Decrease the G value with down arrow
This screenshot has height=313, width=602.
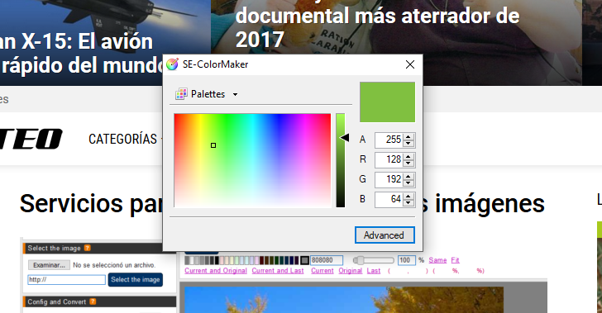coord(408,183)
